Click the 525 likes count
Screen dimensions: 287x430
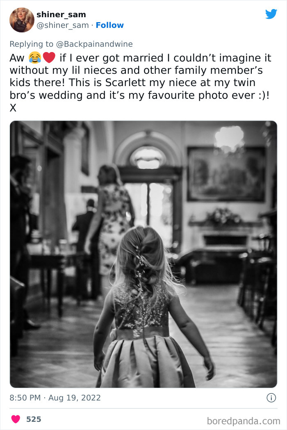[34, 419]
